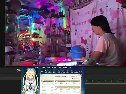Close the character stats window

tap(81, 75)
